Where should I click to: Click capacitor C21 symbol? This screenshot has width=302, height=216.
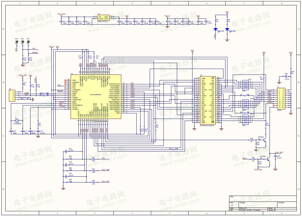coord(66,151)
